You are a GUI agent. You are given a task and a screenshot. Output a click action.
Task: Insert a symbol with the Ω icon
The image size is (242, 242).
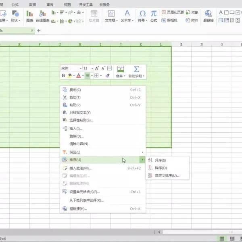click(142, 13)
